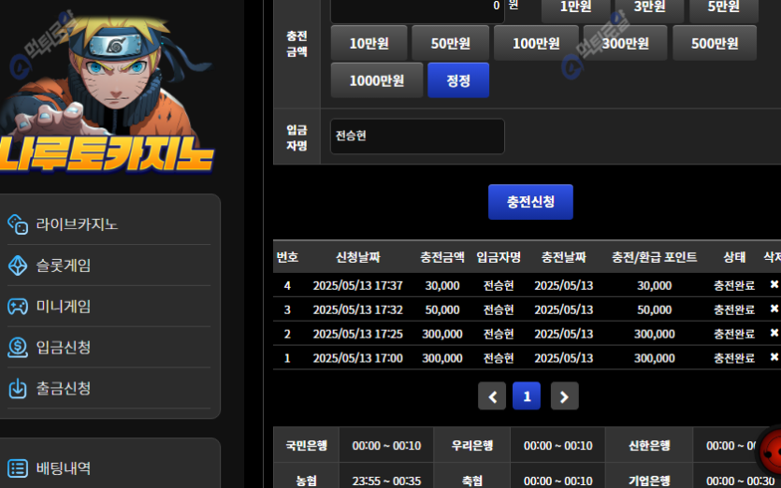This screenshot has height=488, width=781.
Task: Select the 300만원 amount button
Action: coord(625,43)
